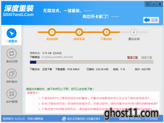Click the feedback message icon in title bar
Image resolution: width=164 pixels, height=123 pixels.
[148, 4]
